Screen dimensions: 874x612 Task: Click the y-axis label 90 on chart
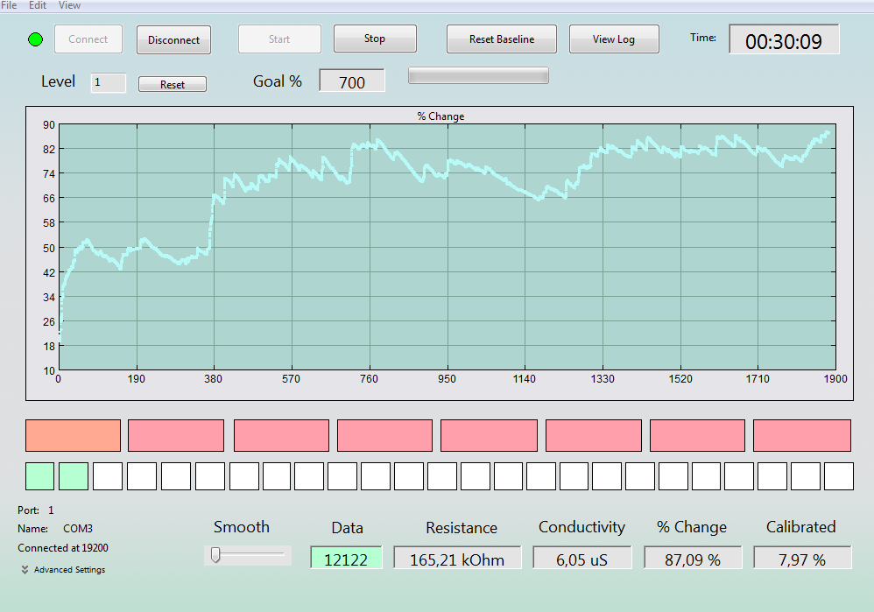click(x=49, y=125)
